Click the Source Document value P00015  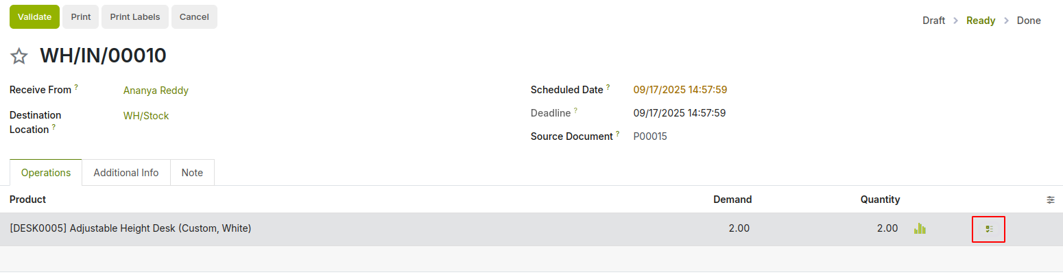649,136
